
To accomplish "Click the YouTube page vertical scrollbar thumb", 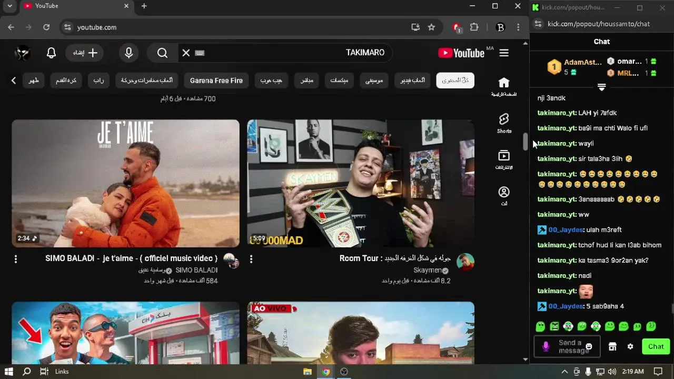I will pyautogui.click(x=525, y=142).
